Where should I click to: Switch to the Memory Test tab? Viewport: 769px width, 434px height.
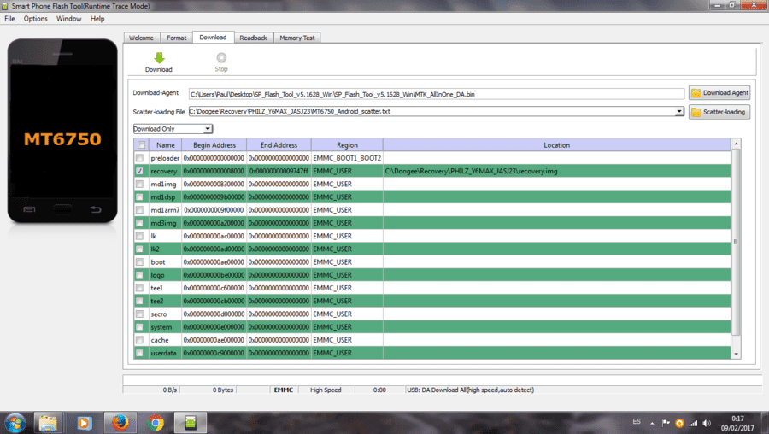click(297, 38)
